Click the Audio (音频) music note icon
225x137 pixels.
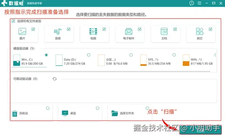[58, 31]
